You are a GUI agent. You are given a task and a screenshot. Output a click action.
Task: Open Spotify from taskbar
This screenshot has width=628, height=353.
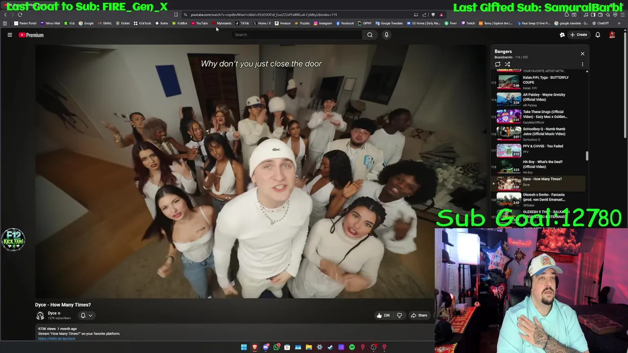click(352, 348)
